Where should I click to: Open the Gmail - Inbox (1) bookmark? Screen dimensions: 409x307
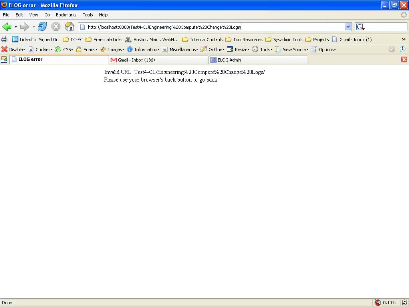[x=352, y=40]
